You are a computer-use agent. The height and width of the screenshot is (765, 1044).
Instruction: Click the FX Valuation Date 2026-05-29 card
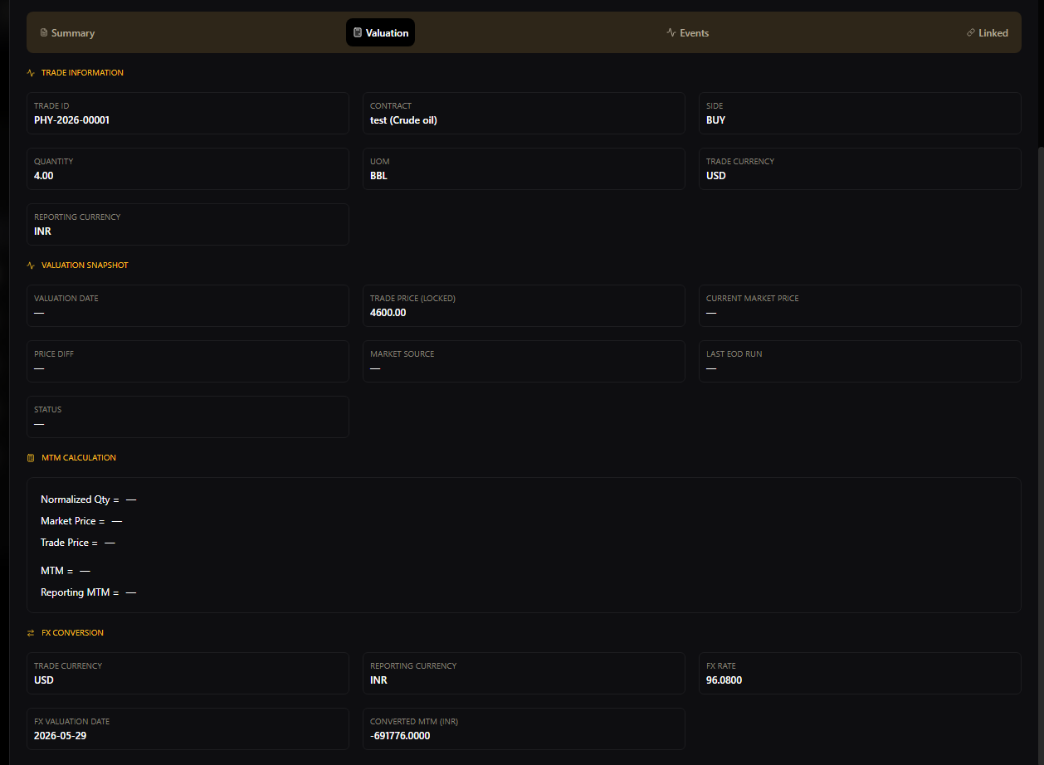click(x=188, y=728)
